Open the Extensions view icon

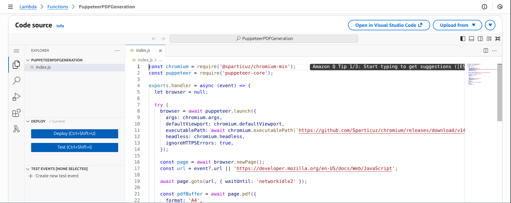(16, 113)
